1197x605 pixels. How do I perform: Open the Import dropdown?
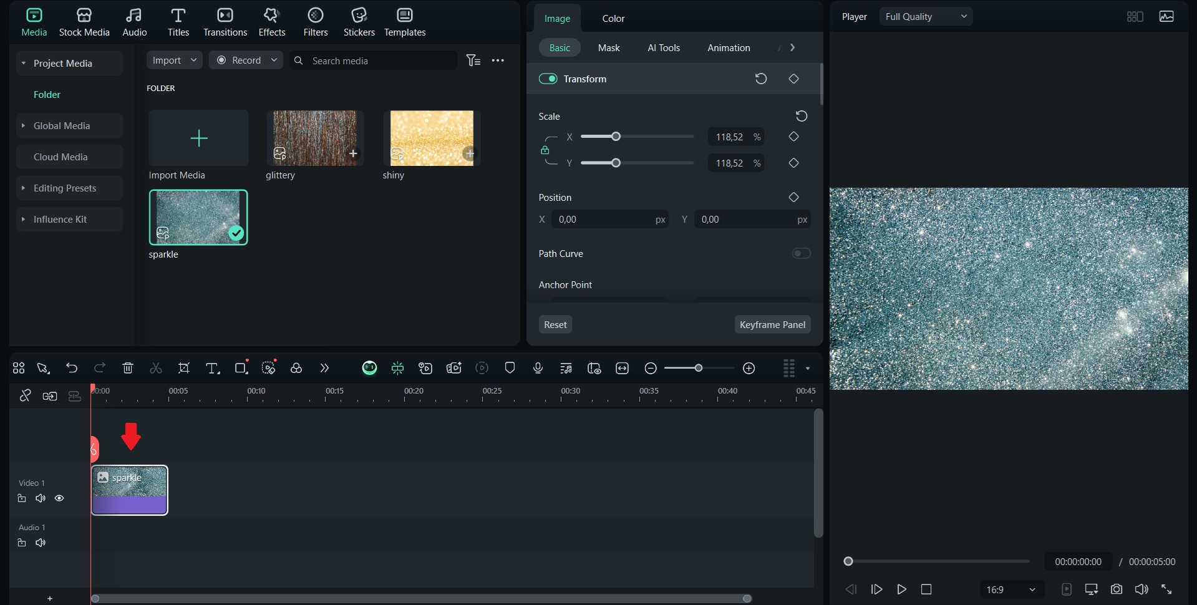(x=174, y=60)
